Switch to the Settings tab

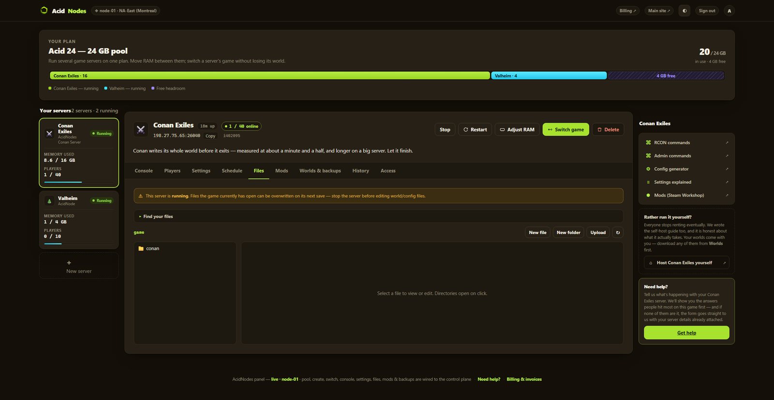[201, 171]
